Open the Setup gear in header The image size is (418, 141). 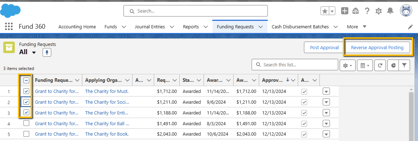click(379, 11)
